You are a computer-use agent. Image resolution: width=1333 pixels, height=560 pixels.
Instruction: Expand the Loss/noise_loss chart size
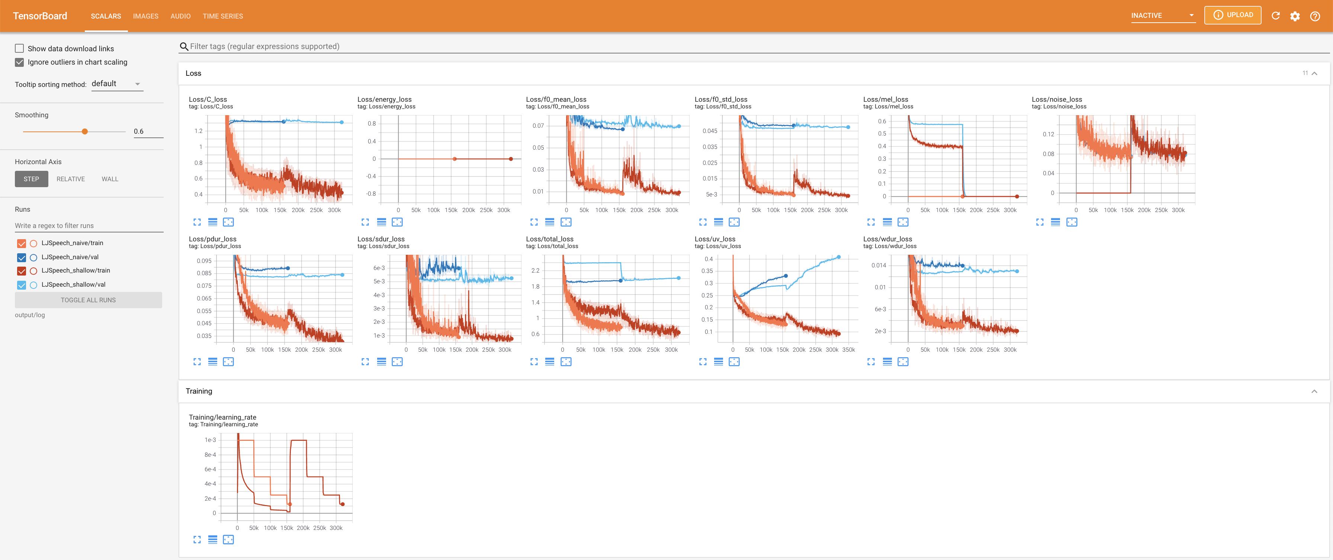1040,222
